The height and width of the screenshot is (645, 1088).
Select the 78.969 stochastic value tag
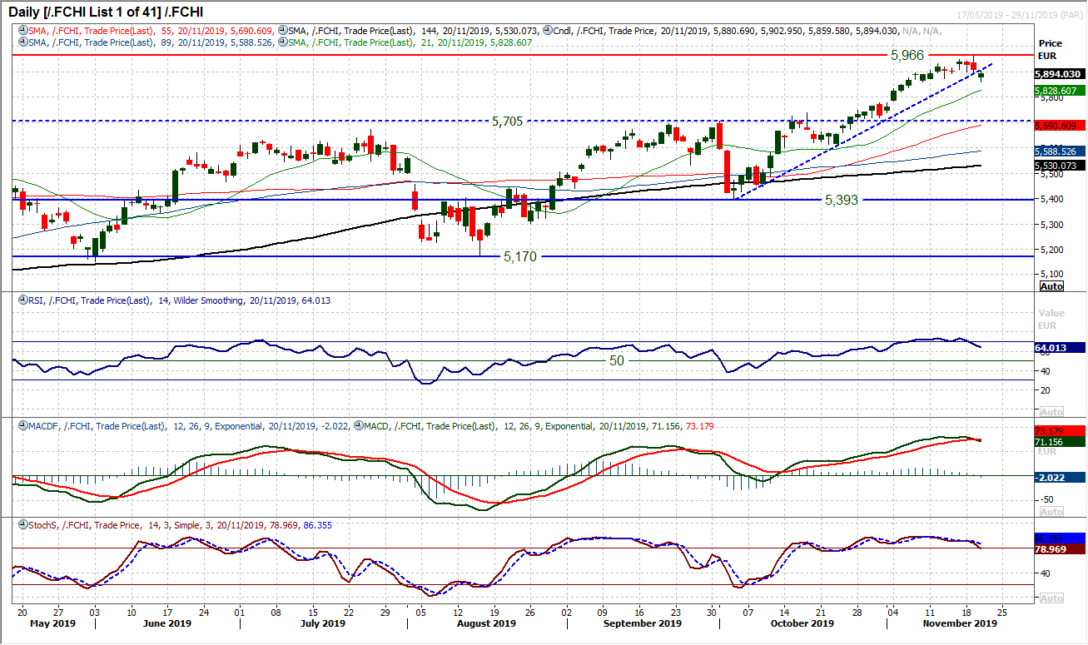[x=1060, y=549]
